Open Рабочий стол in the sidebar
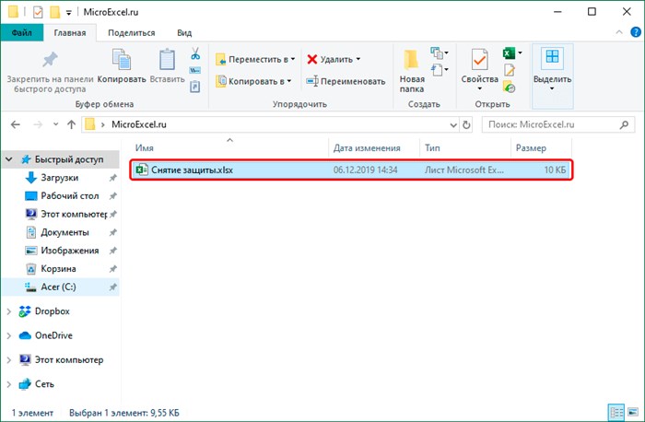The width and height of the screenshot is (645, 422). pos(69,195)
